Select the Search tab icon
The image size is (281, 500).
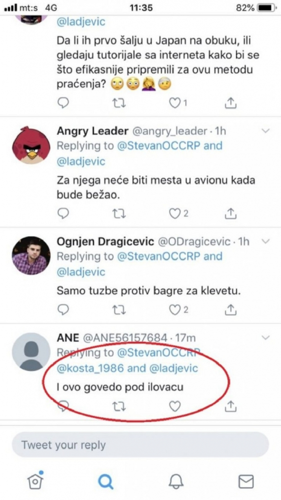pos(106,481)
